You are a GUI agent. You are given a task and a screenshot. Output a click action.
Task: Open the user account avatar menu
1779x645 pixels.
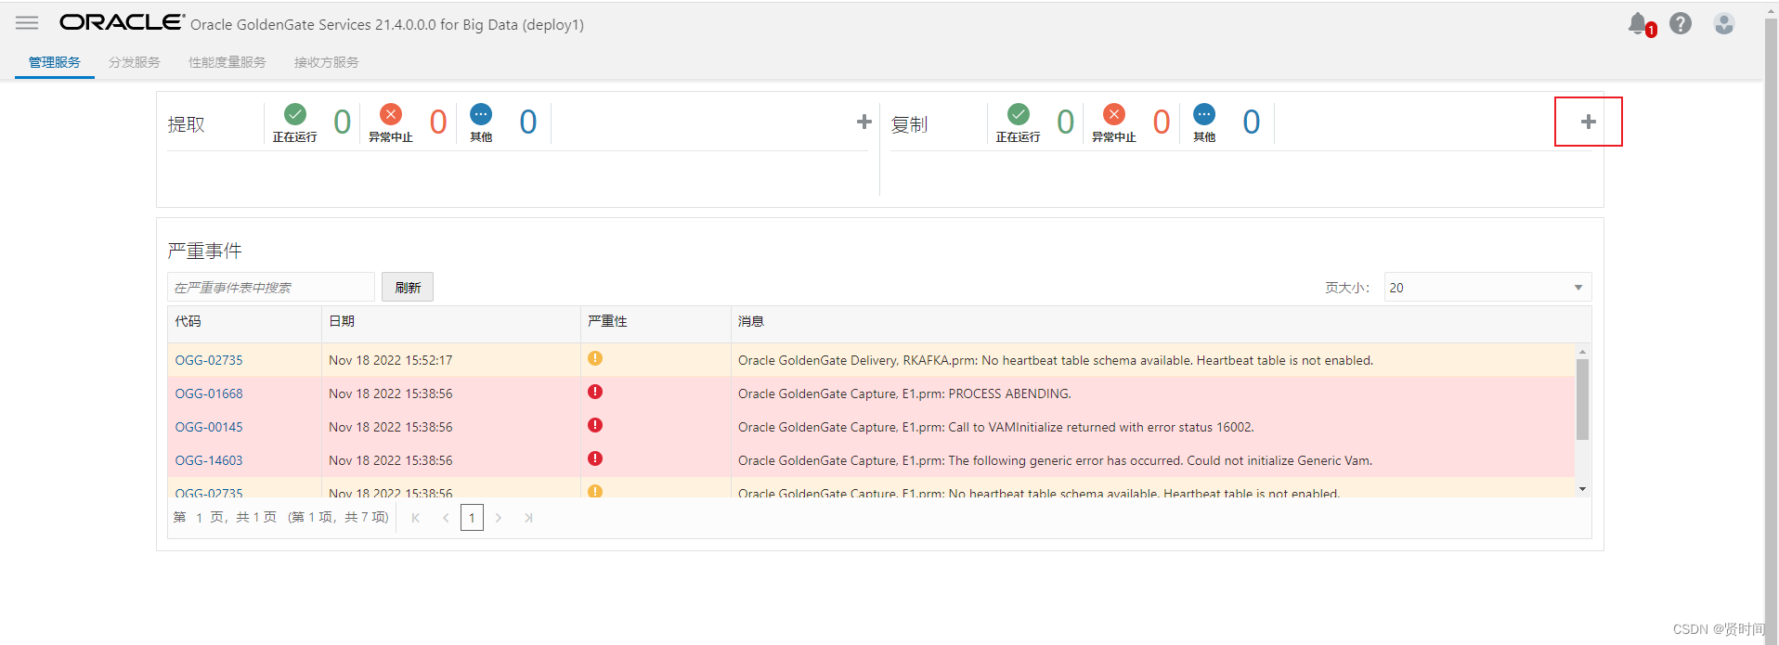(1724, 23)
